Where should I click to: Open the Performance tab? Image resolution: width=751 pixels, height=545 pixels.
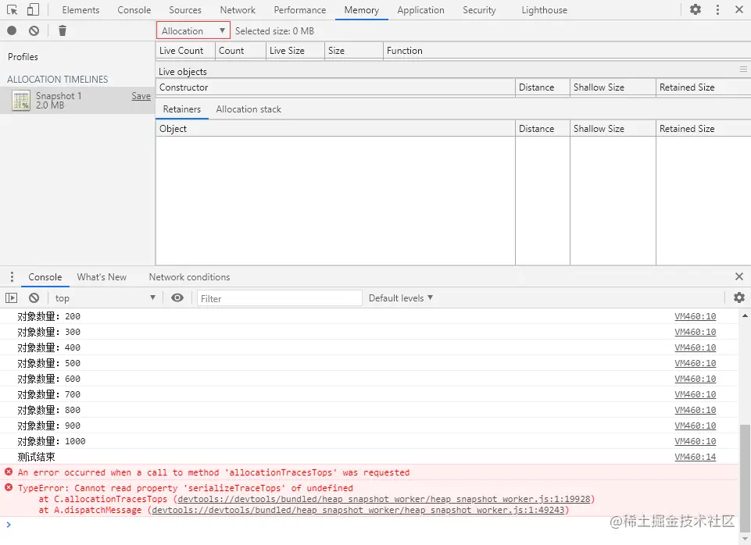pos(300,9)
